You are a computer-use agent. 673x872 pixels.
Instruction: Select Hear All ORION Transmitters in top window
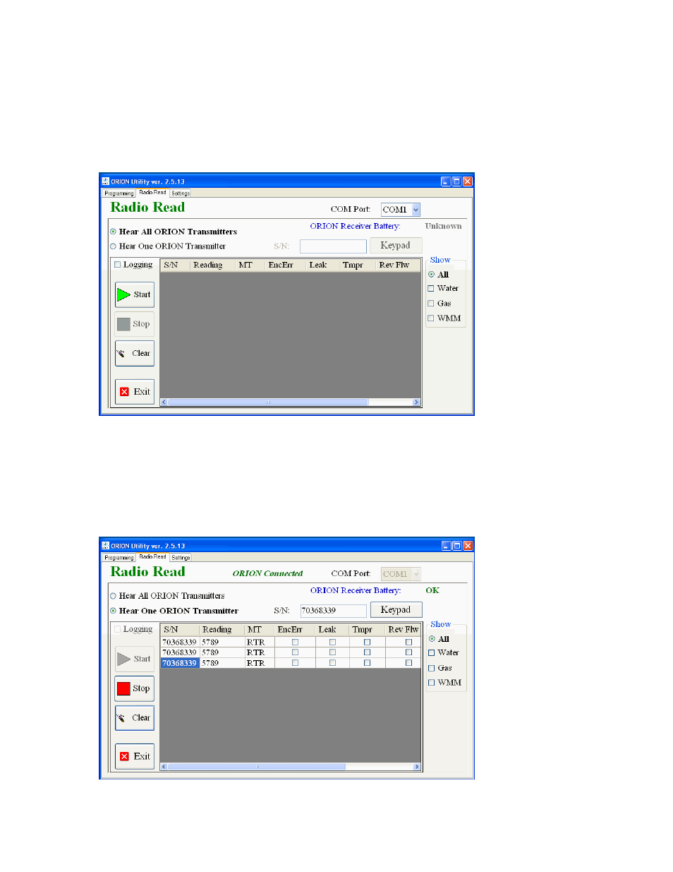point(113,232)
